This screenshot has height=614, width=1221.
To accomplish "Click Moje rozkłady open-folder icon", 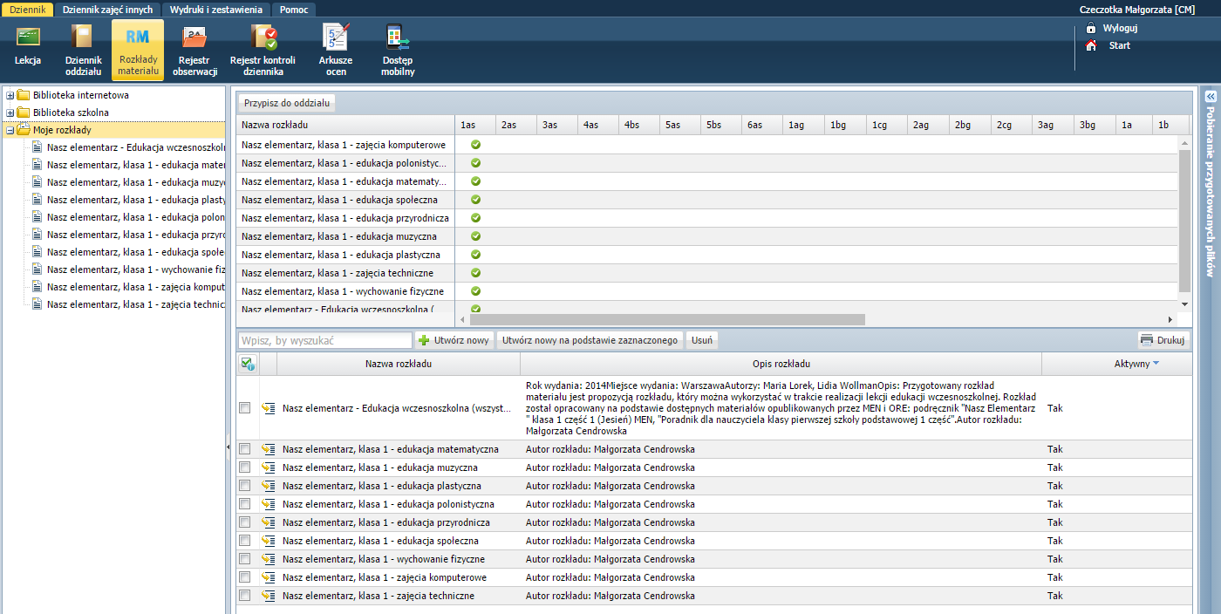I will [24, 130].
